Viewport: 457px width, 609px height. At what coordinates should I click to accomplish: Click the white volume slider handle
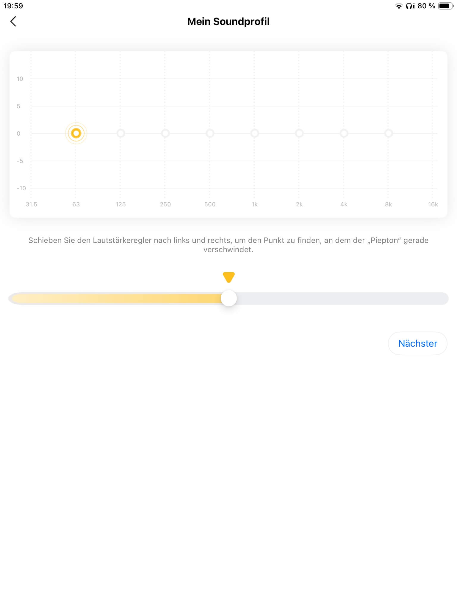point(228,298)
